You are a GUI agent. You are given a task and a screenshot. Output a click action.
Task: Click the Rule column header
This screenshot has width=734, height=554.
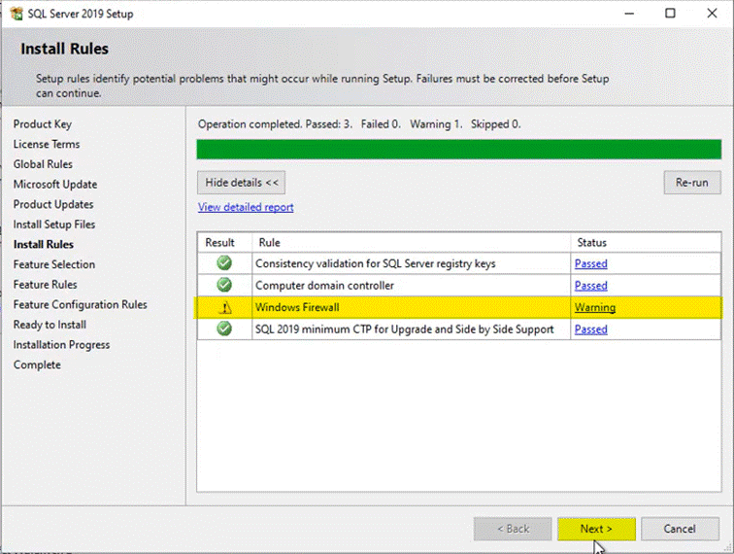(x=270, y=242)
